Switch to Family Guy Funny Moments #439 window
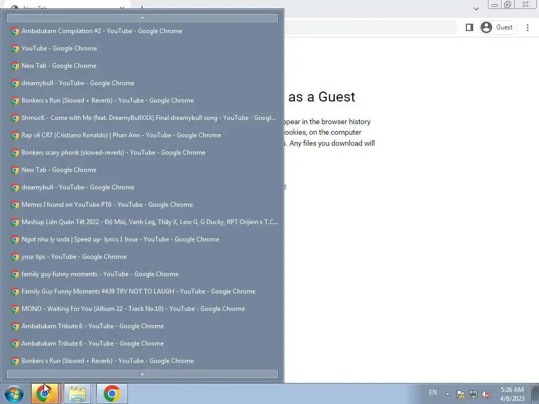Viewport: 539px width, 404px height. pyautogui.click(x=142, y=291)
